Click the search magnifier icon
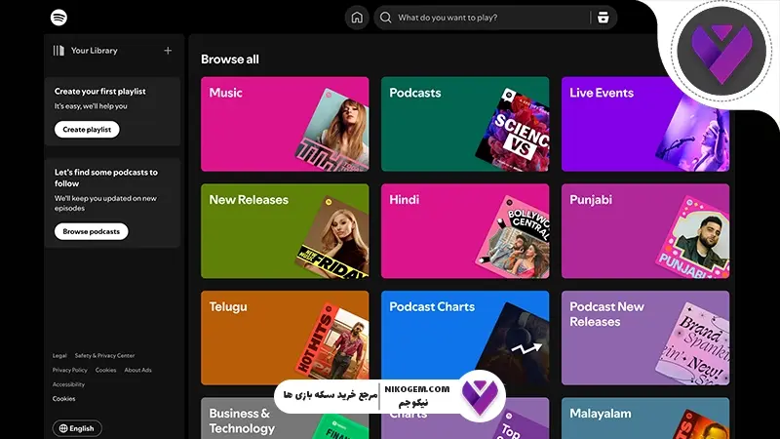 pyautogui.click(x=385, y=18)
